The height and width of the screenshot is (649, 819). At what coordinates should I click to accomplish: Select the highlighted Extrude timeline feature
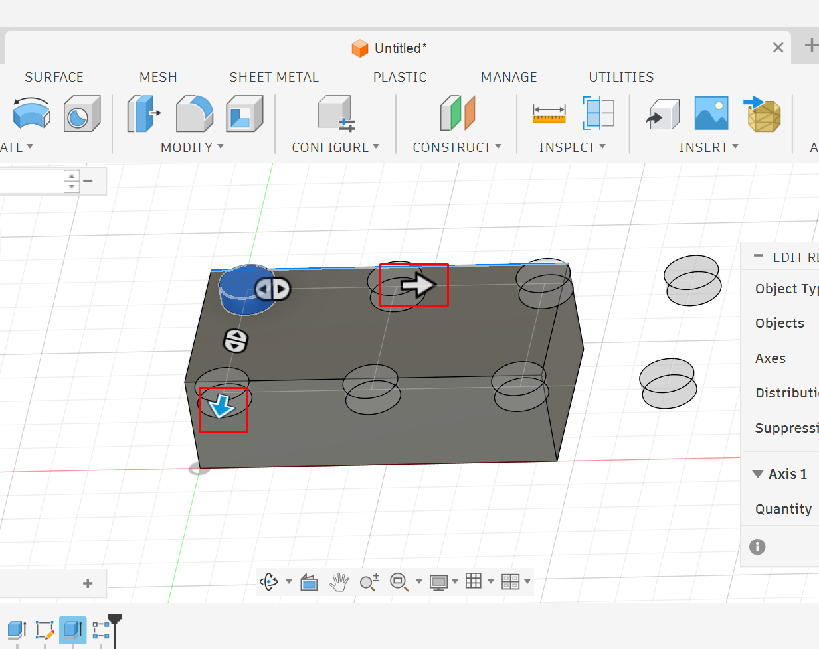click(x=73, y=630)
